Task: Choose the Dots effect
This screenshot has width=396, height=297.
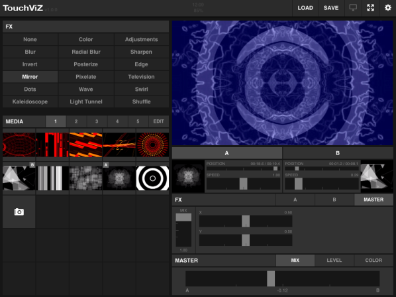Action: coord(30,89)
